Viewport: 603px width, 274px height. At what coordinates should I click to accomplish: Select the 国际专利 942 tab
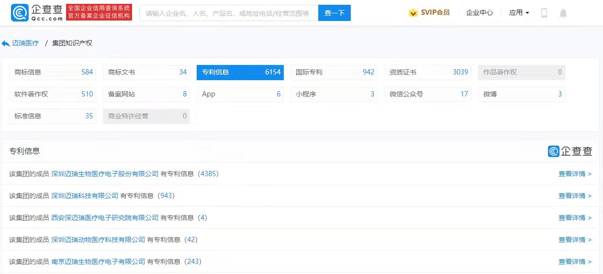pyautogui.click(x=334, y=72)
